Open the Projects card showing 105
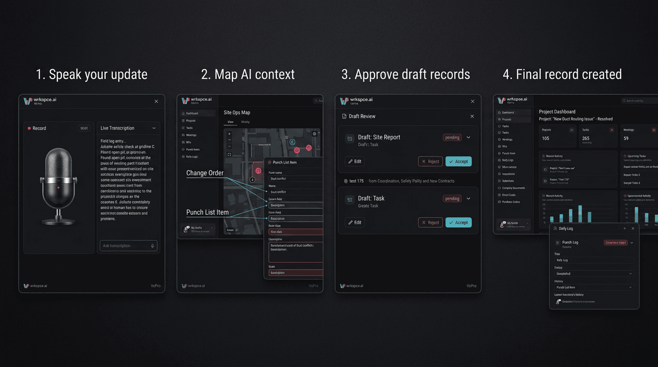The image size is (658, 367). click(x=557, y=136)
